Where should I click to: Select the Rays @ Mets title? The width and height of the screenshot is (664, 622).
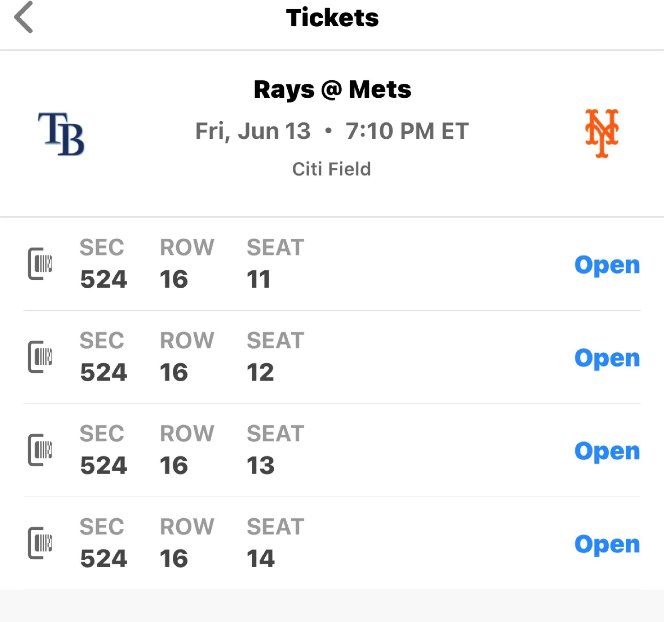click(332, 89)
